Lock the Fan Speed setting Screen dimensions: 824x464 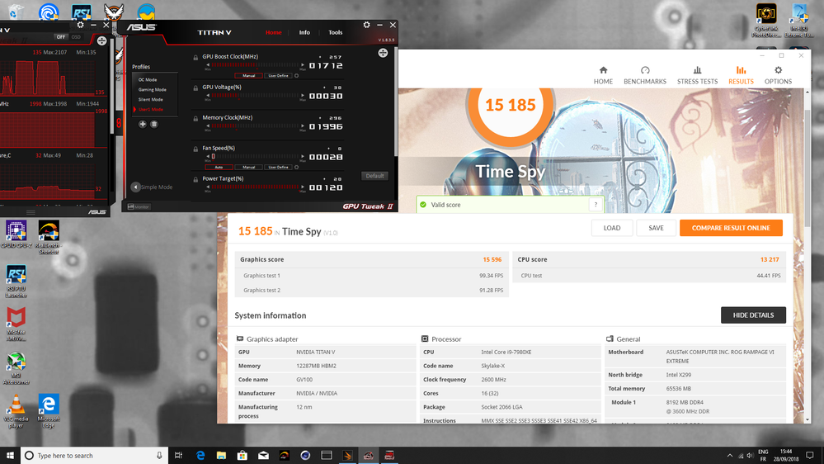pyautogui.click(x=195, y=149)
